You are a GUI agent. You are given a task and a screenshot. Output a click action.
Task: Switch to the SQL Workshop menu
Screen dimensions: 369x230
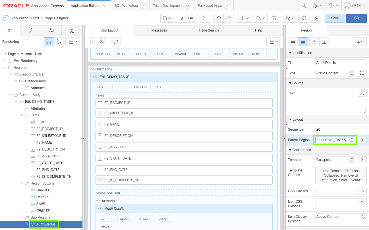click(126, 5)
